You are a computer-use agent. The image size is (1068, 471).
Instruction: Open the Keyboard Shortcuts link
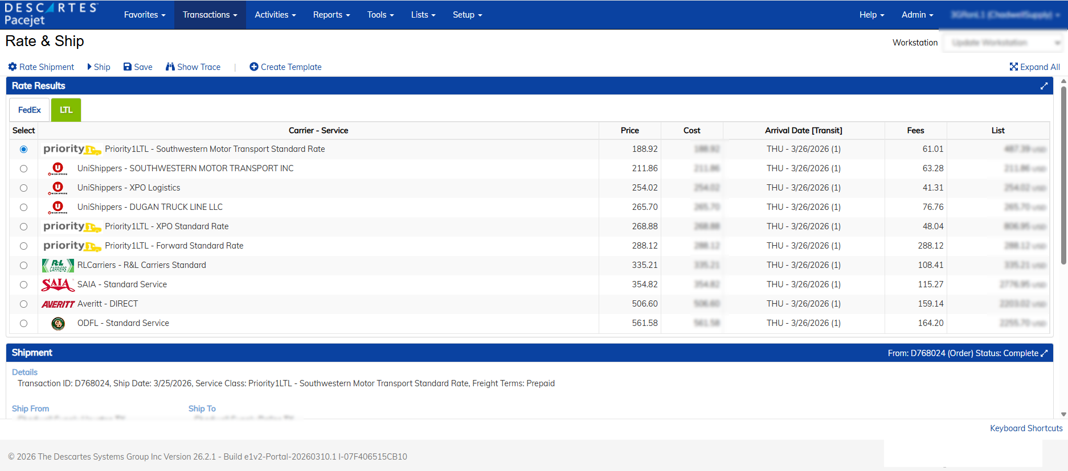(x=1026, y=428)
